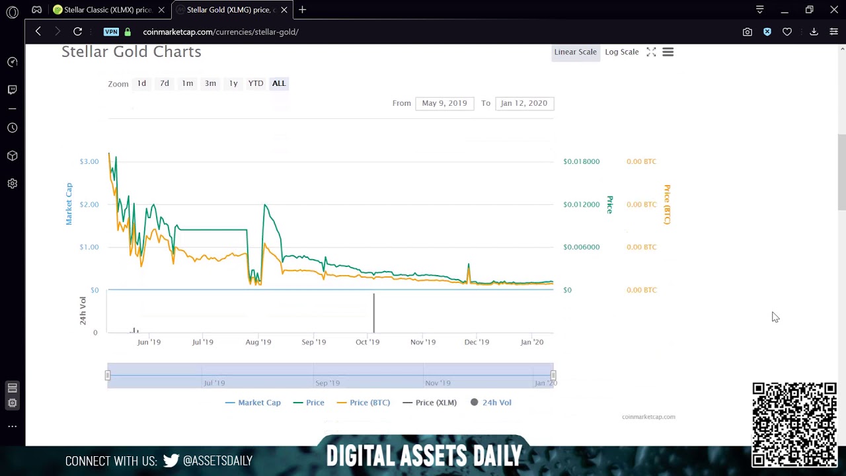Select the Stellar Gold (XLMG) tab
This screenshot has width=846, height=476.
pos(231,10)
